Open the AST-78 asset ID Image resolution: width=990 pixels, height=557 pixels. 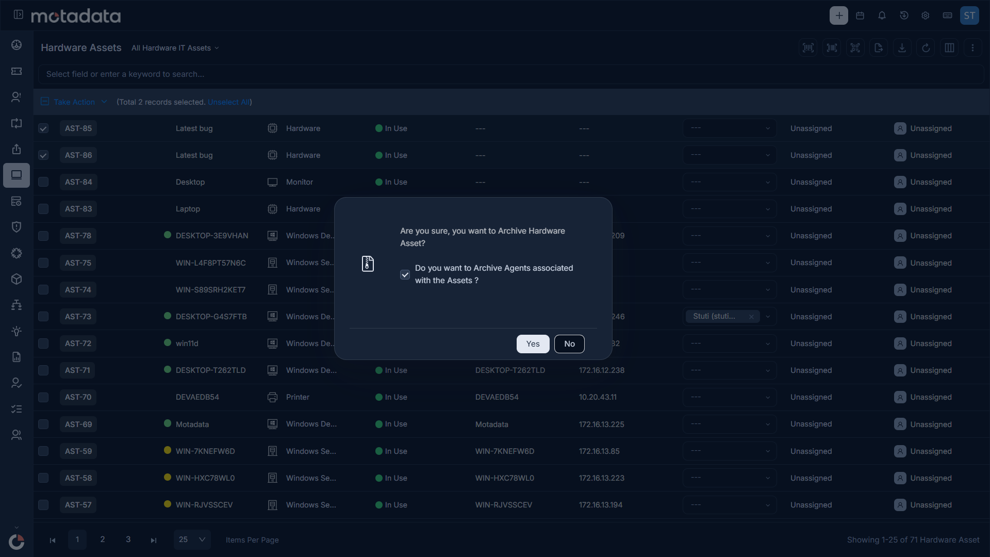(x=78, y=236)
